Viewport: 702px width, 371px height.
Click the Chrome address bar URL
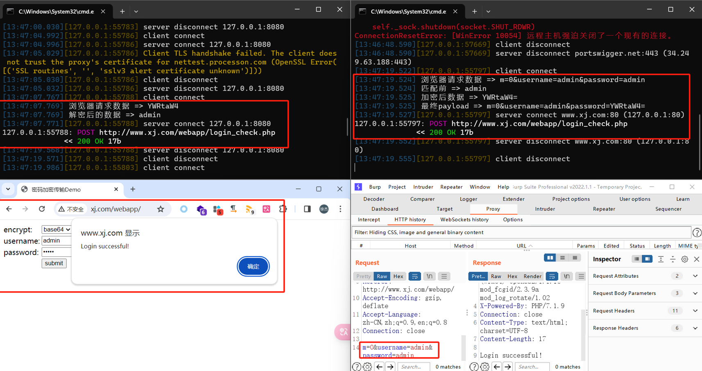(115, 209)
